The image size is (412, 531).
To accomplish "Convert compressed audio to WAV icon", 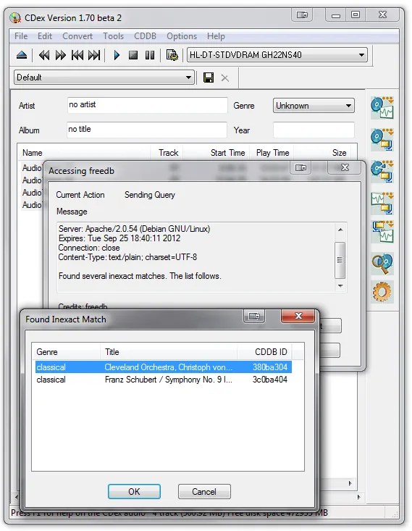I will [382, 232].
